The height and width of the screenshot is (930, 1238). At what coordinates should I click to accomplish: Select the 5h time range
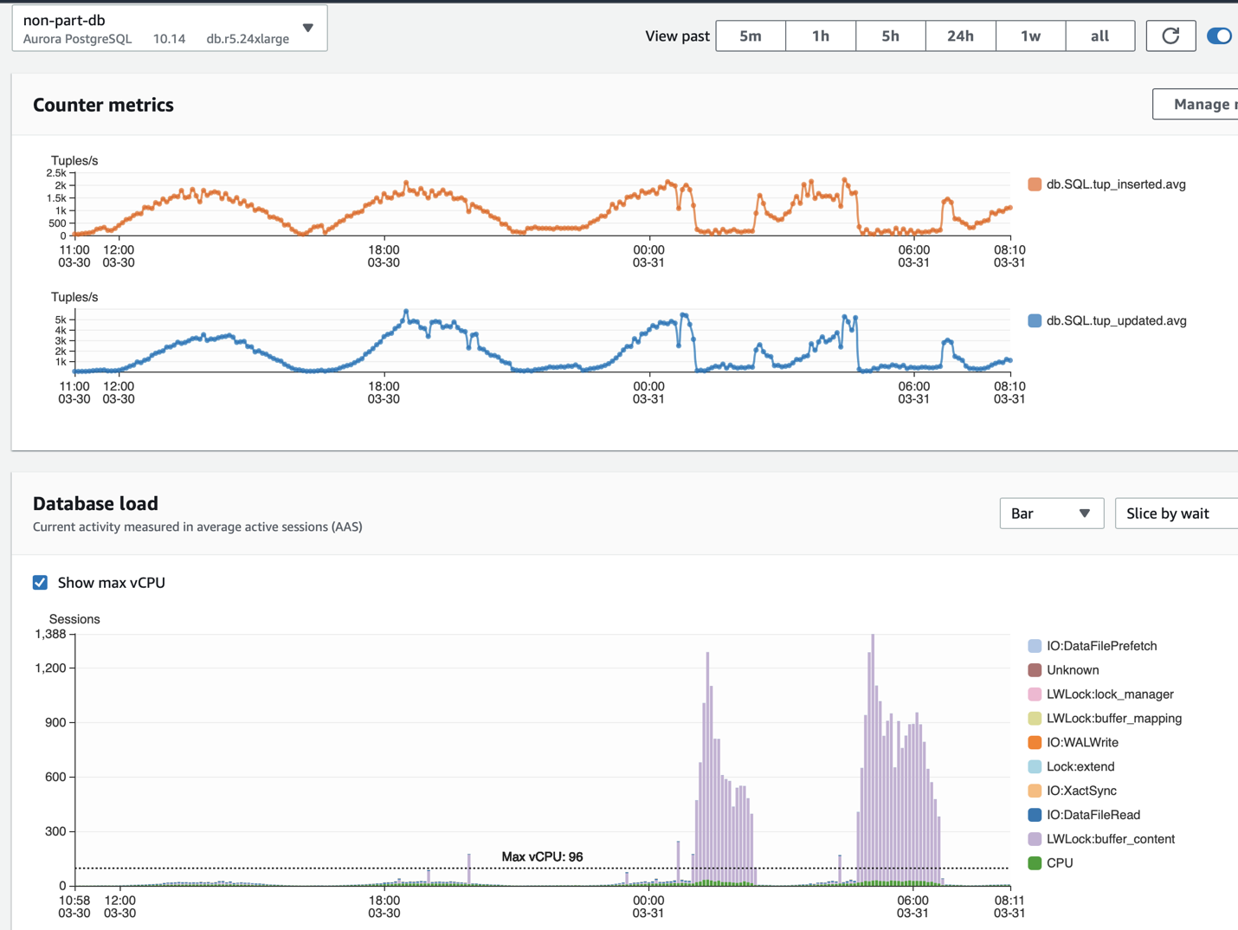tap(890, 36)
